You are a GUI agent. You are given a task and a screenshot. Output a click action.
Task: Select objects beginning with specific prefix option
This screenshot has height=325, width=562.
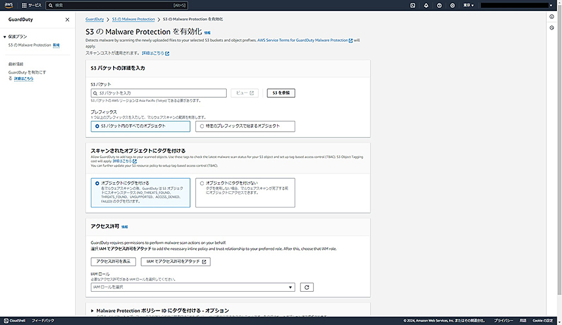click(x=245, y=127)
